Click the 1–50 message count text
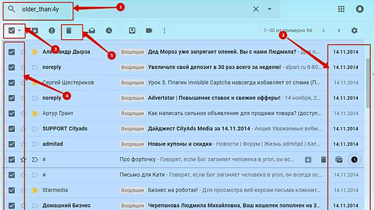The width and height of the screenshot is (374, 210). pyautogui.click(x=288, y=30)
